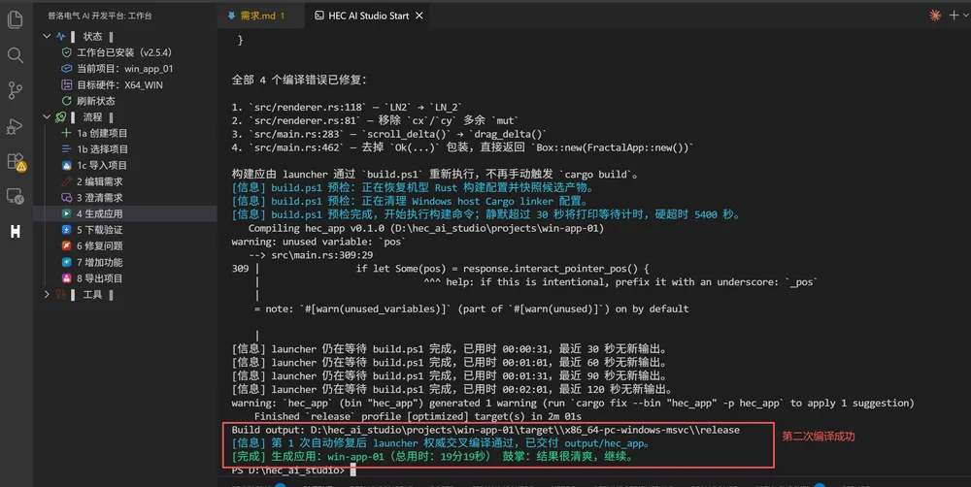The height and width of the screenshot is (487, 971).
Task: Open the Explorer files icon
Action: [x=15, y=19]
